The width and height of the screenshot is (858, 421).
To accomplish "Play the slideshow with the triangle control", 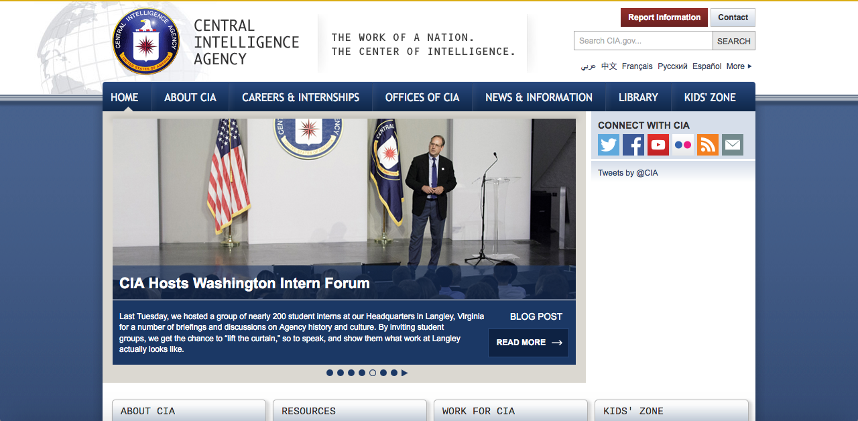I will (405, 373).
